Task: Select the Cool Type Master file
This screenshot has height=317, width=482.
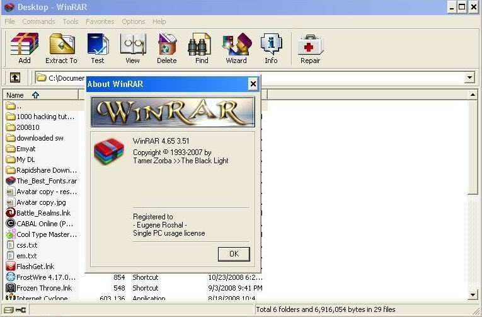Action: click(42, 234)
